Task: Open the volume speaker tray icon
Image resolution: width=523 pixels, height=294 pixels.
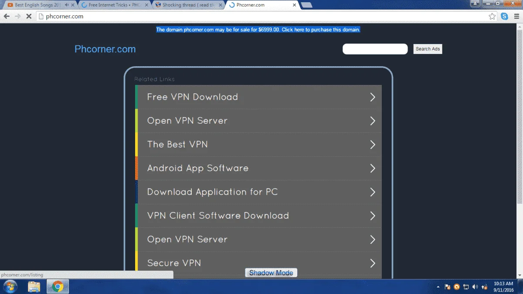Action: (475, 287)
